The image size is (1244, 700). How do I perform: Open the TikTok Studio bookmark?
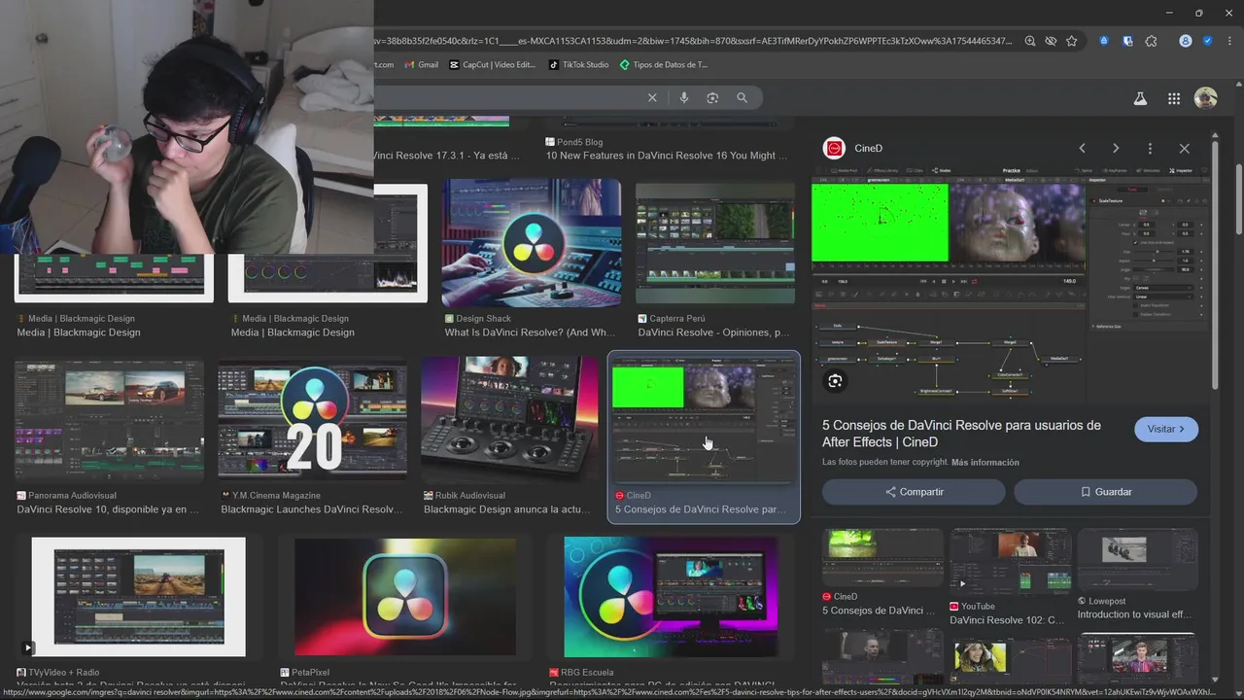coord(579,65)
